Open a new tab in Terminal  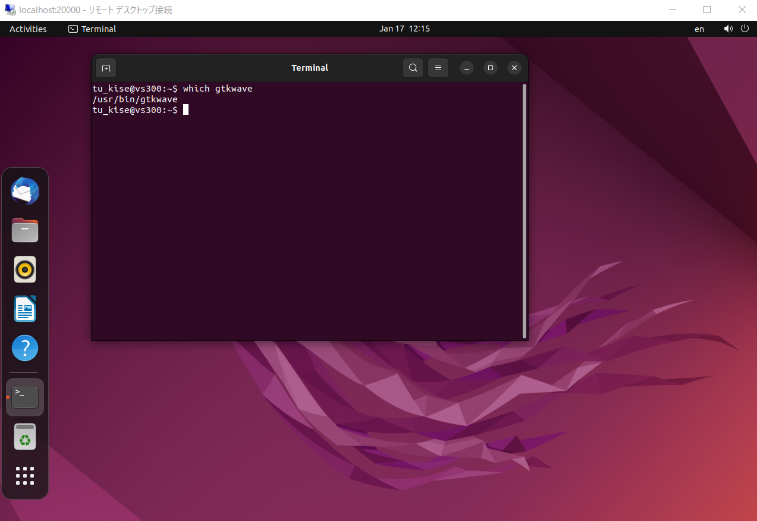106,68
